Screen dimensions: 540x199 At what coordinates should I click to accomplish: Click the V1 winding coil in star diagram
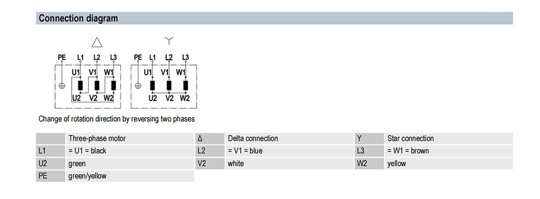169,85
